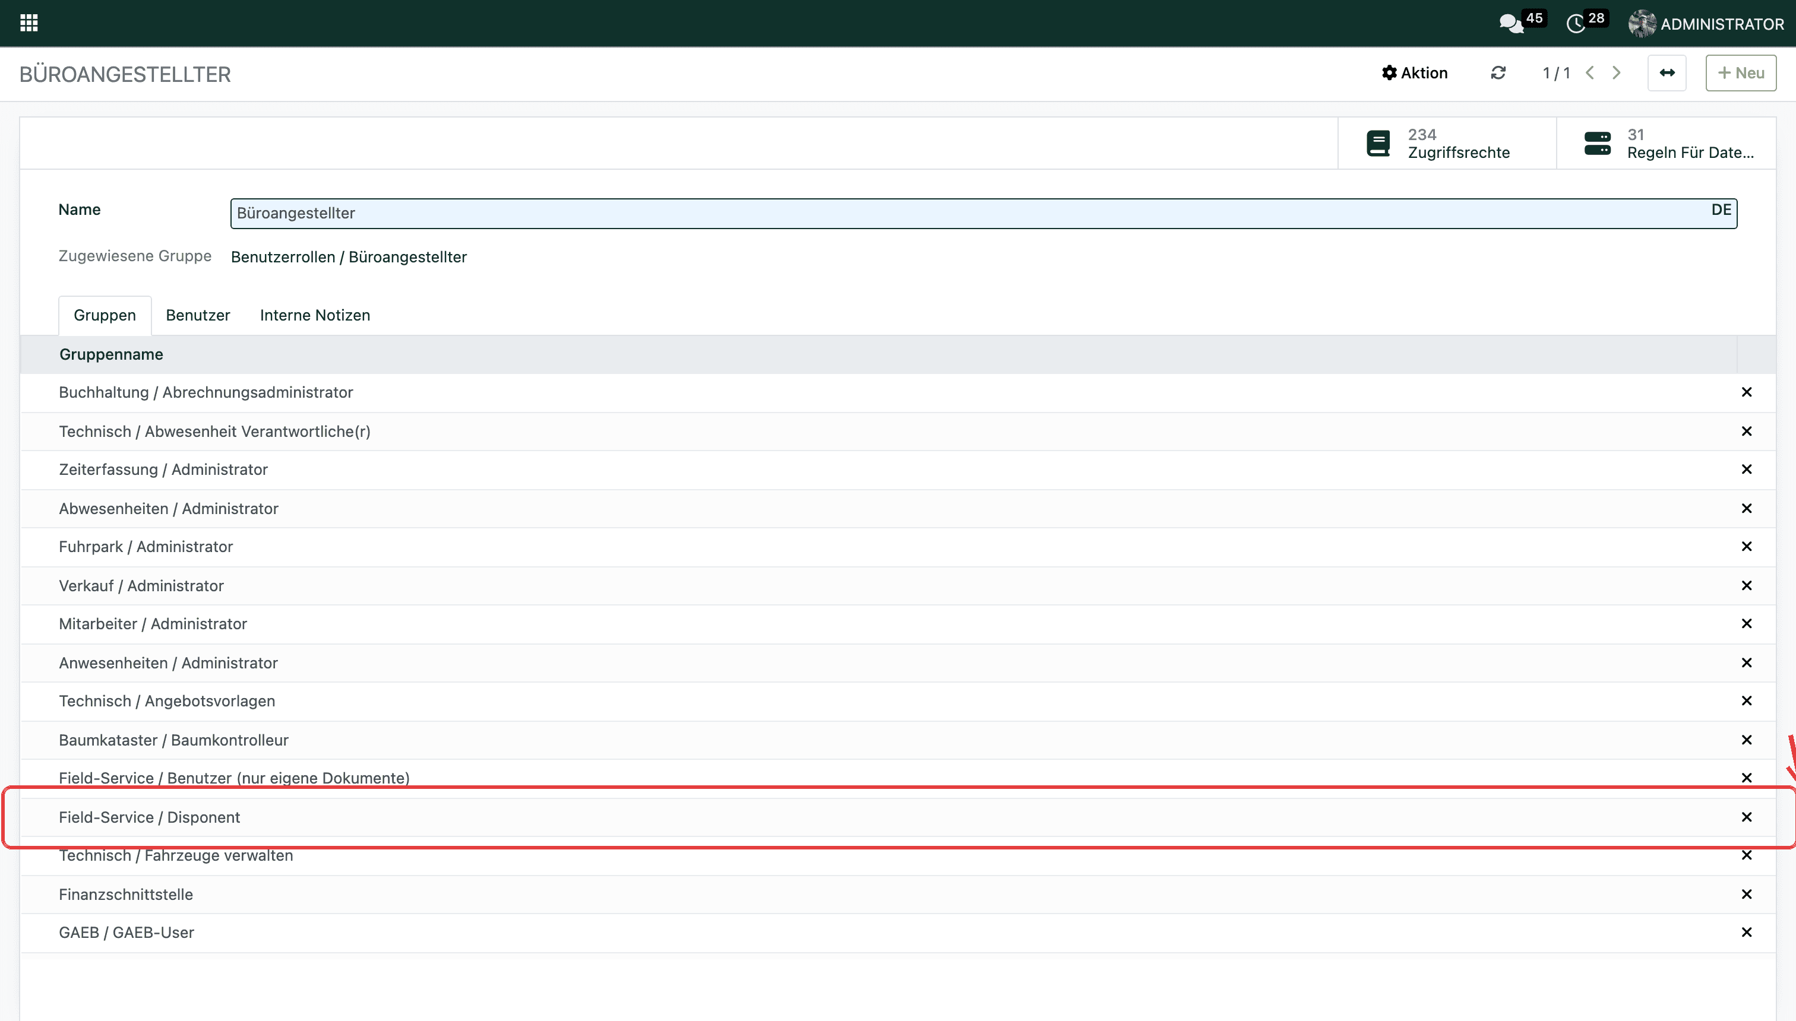Remove Mitarbeiter / Administrator row
Viewport: 1796px width, 1021px height.
pos(1746,623)
